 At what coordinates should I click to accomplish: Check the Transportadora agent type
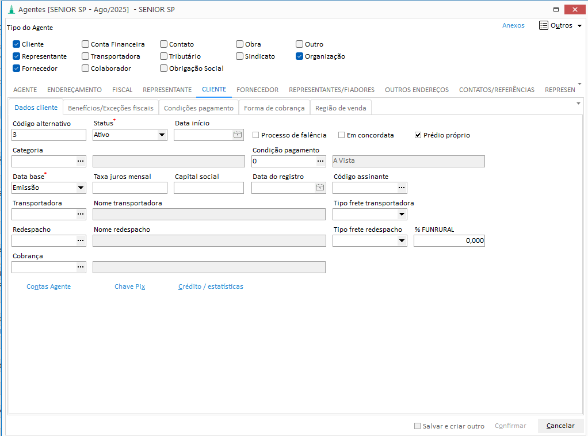tap(86, 56)
